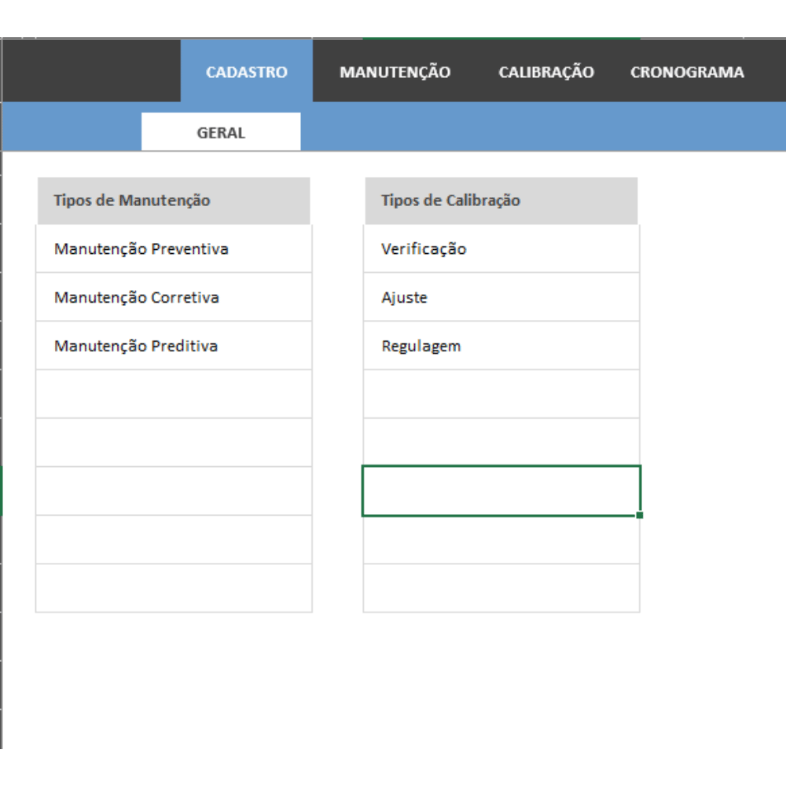Image resolution: width=786 pixels, height=786 pixels.
Task: Click the last empty row in the maintenance list
Action: pyautogui.click(x=174, y=588)
